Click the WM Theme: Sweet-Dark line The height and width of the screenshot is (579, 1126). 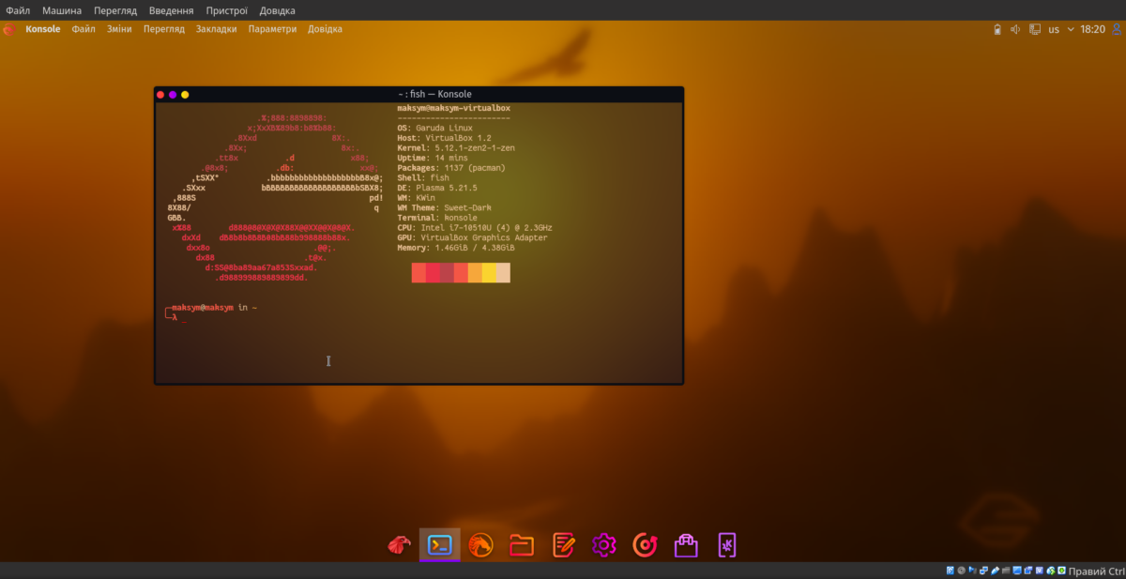(x=444, y=207)
